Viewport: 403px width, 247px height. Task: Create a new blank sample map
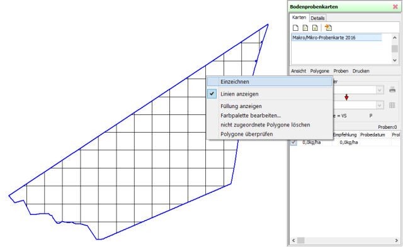point(295,28)
